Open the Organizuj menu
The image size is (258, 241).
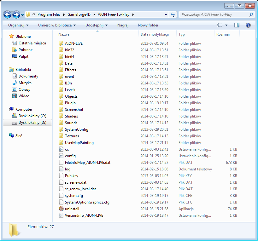click(x=18, y=25)
